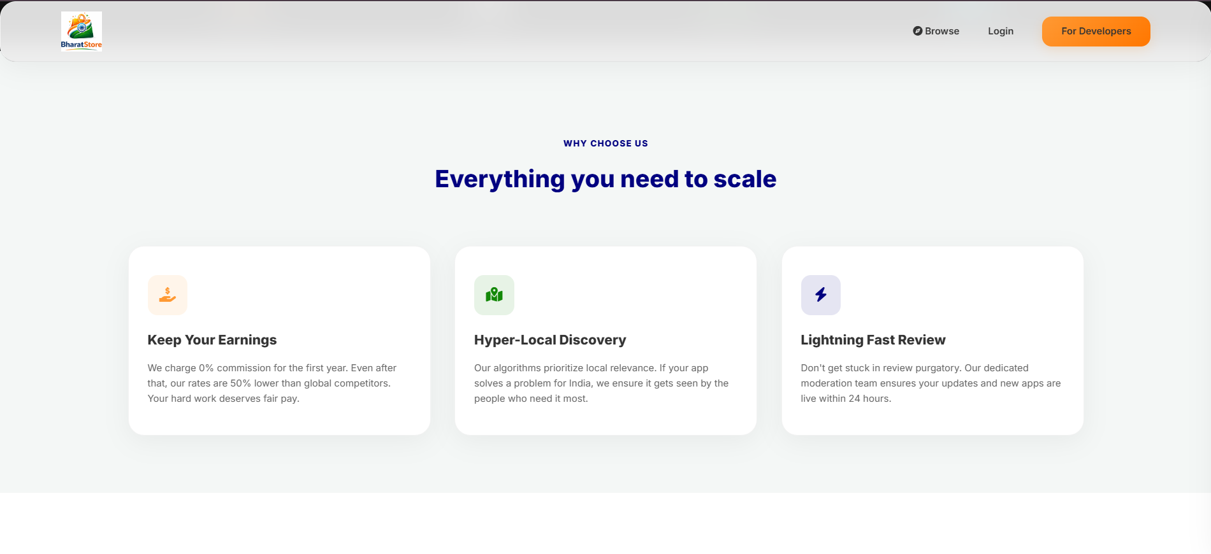Click the review purgatory description text
Image resolution: width=1211 pixels, height=554 pixels.
pos(930,383)
